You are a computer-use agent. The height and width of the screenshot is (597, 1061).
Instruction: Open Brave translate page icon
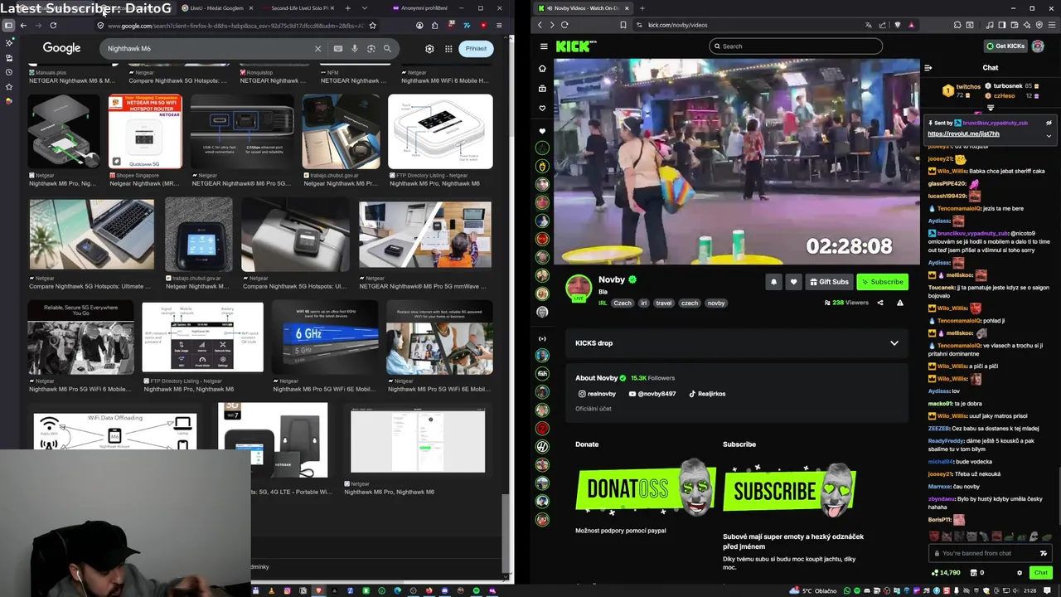(869, 26)
